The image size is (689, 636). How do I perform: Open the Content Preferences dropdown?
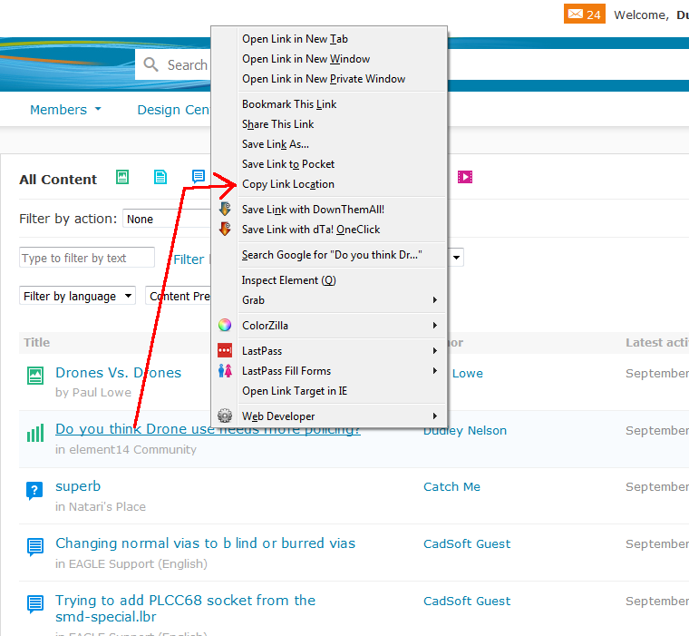point(179,296)
